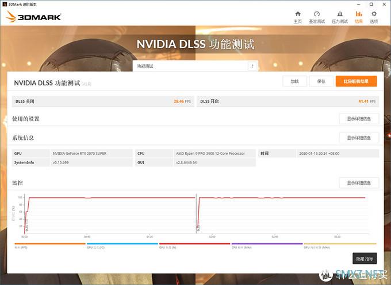Toggle the purple CPU frequency legend

point(267,245)
